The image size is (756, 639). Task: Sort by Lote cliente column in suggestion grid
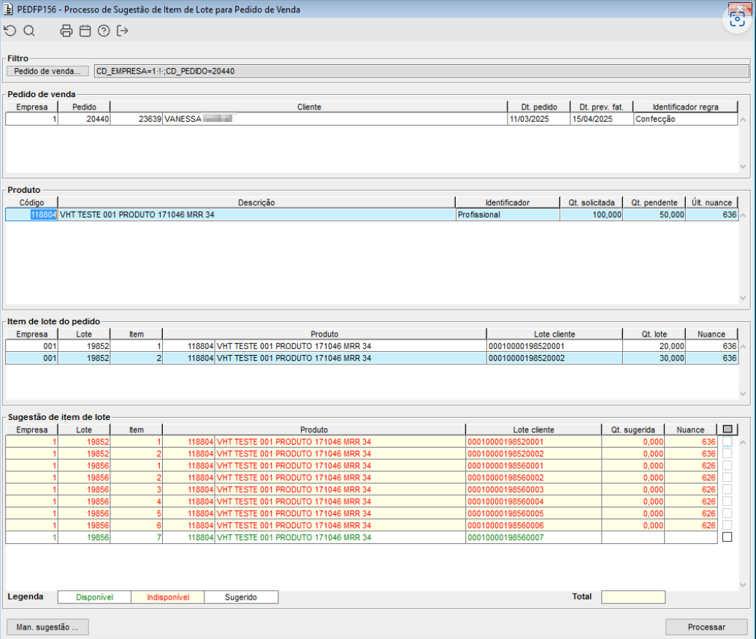coord(533,430)
